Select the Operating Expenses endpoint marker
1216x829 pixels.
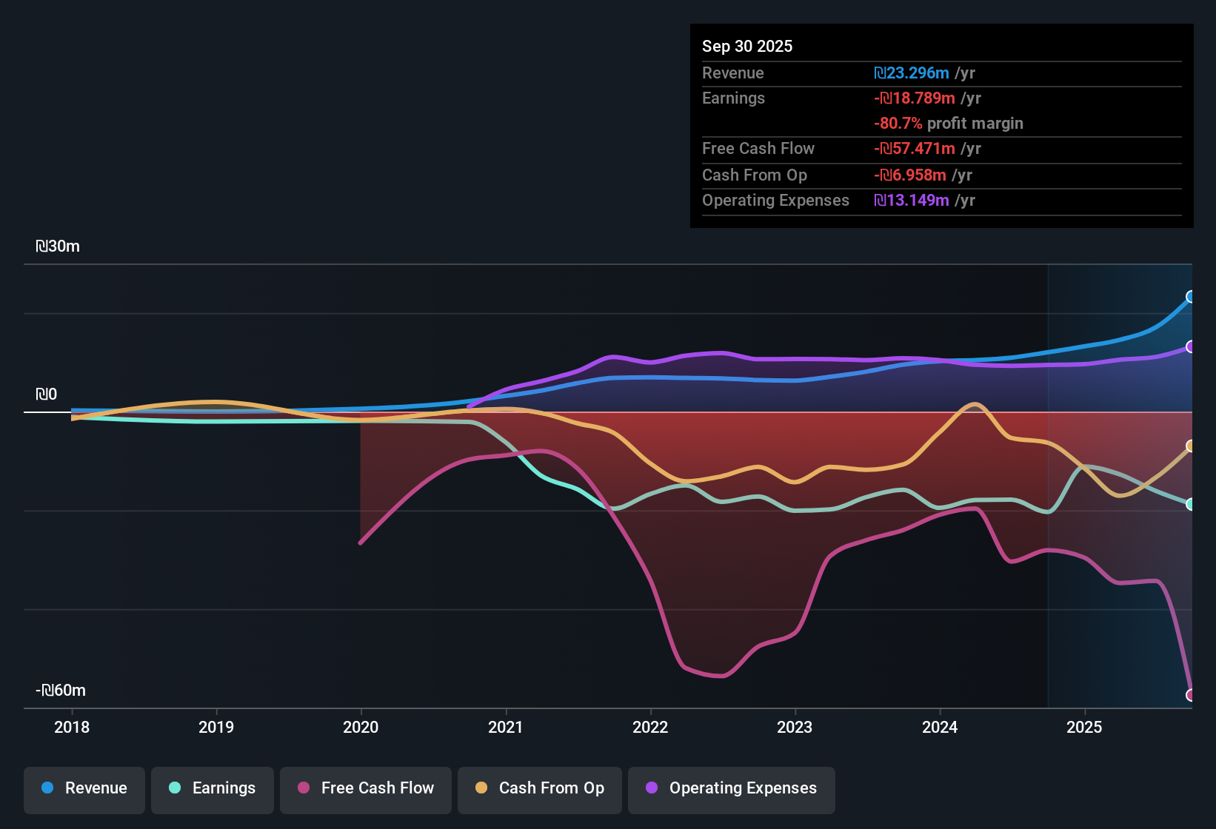click(x=1190, y=346)
